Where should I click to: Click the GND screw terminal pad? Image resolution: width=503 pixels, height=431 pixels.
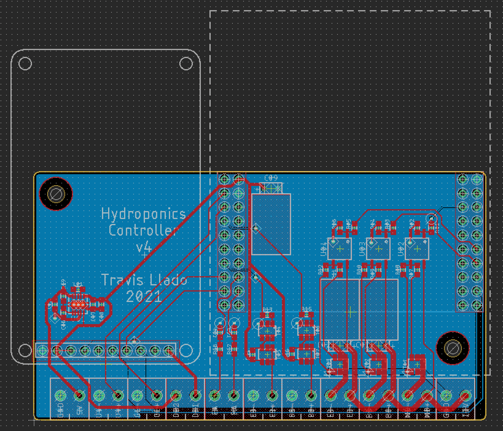61,396
